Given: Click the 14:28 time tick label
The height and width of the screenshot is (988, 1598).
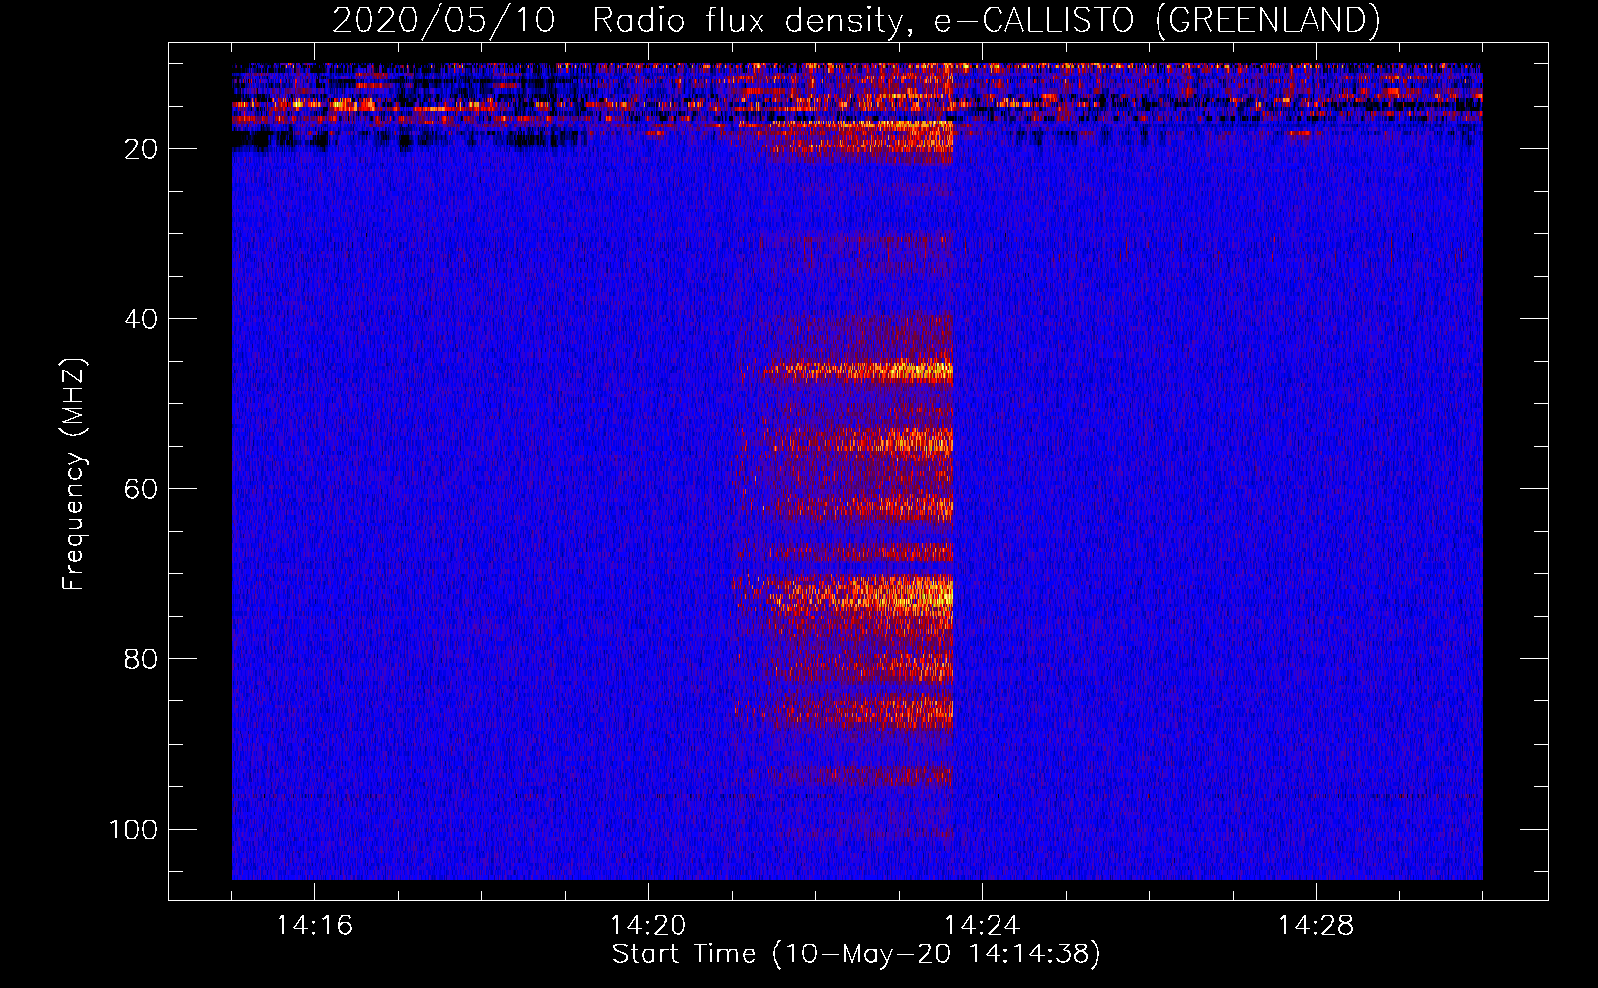Looking at the screenshot, I should (x=1316, y=926).
